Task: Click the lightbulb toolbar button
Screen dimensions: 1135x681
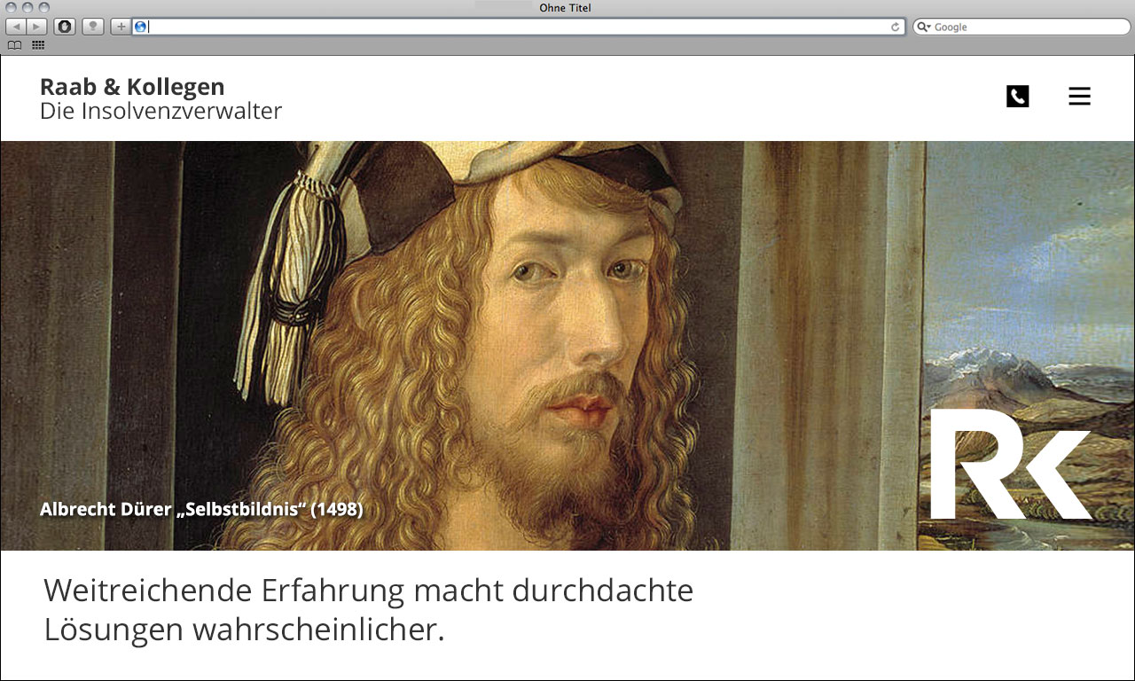Action: 93,27
